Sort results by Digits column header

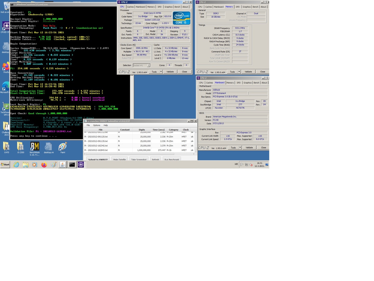[x=142, y=130]
